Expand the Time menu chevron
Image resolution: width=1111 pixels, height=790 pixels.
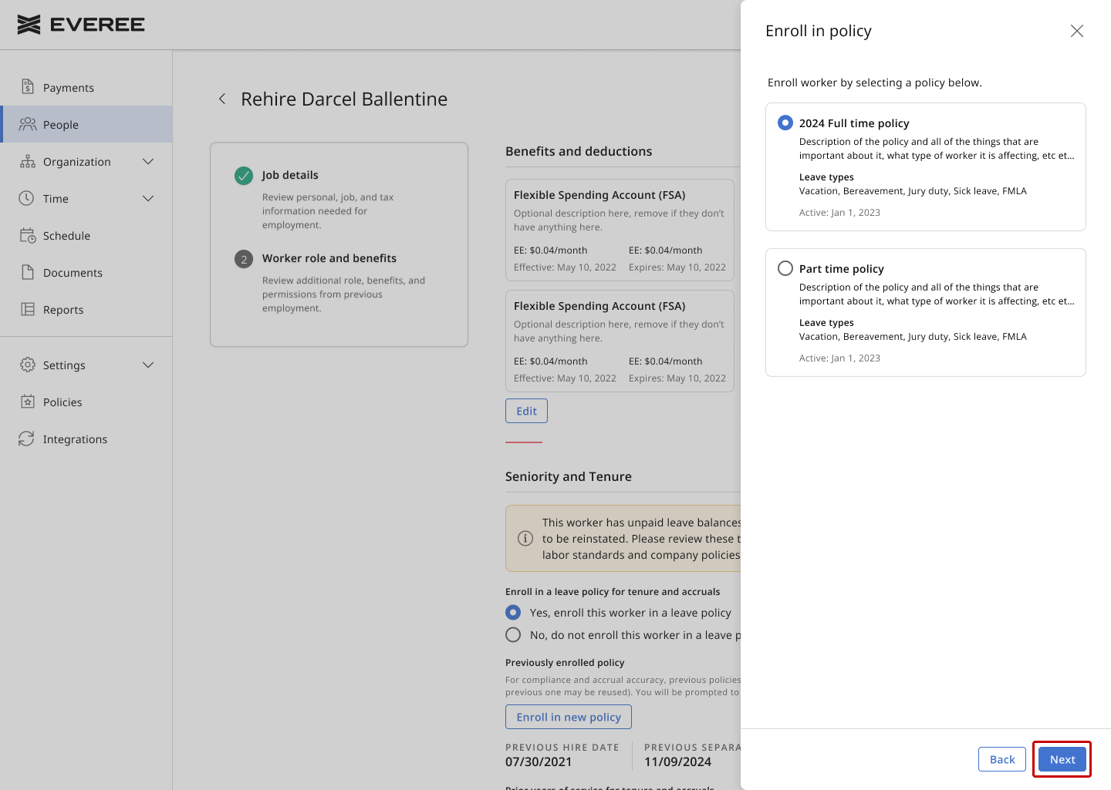148,198
